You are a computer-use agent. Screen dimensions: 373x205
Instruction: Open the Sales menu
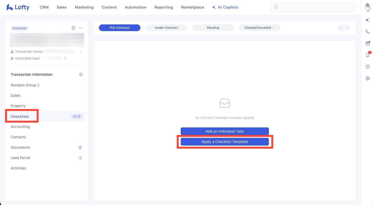click(x=62, y=7)
